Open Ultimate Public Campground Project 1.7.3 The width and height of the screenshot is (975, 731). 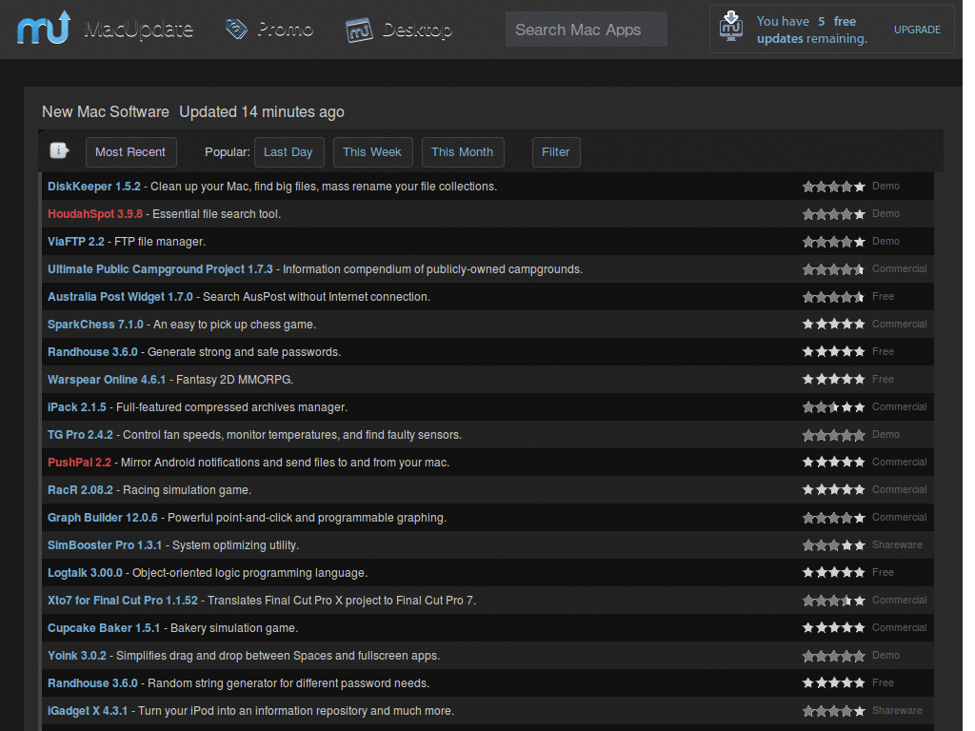pyautogui.click(x=160, y=269)
